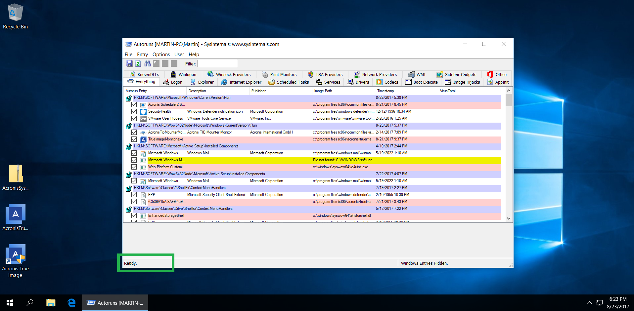Click the list's vertical scrollbar thumb
Screen dimensions: 634x311
[509, 100]
